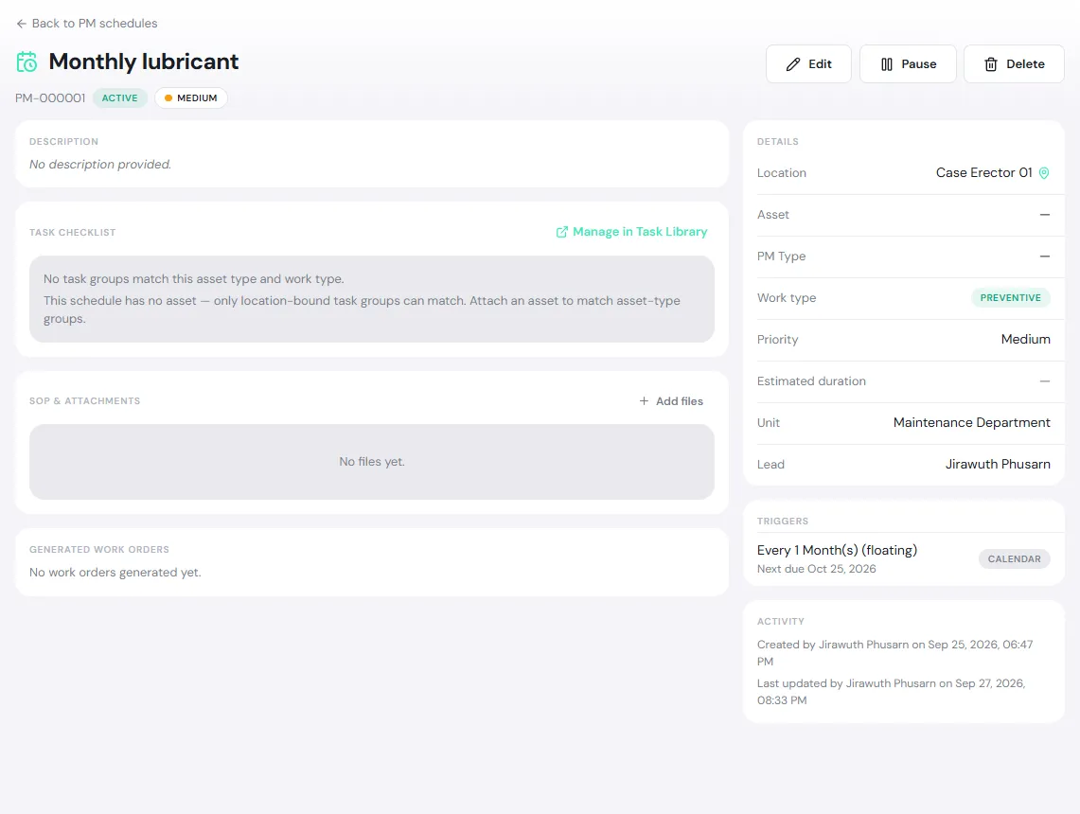
Task: Add files to SOP & Attachments
Action: [671, 400]
